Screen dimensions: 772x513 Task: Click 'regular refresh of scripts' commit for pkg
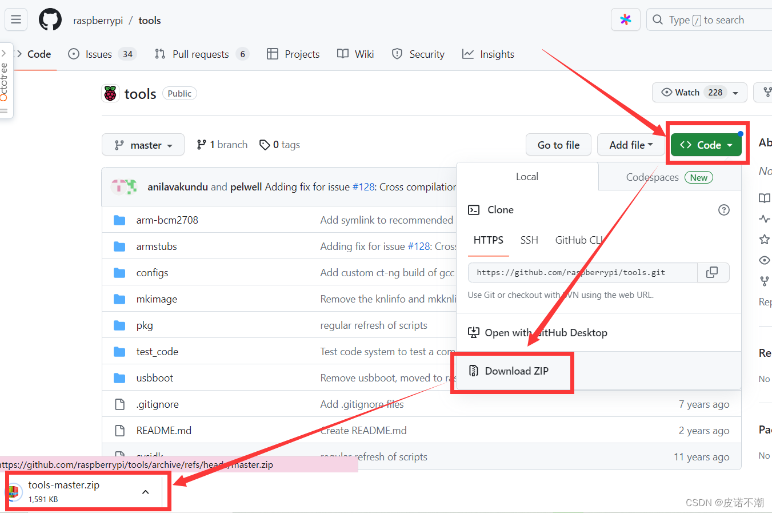374,325
